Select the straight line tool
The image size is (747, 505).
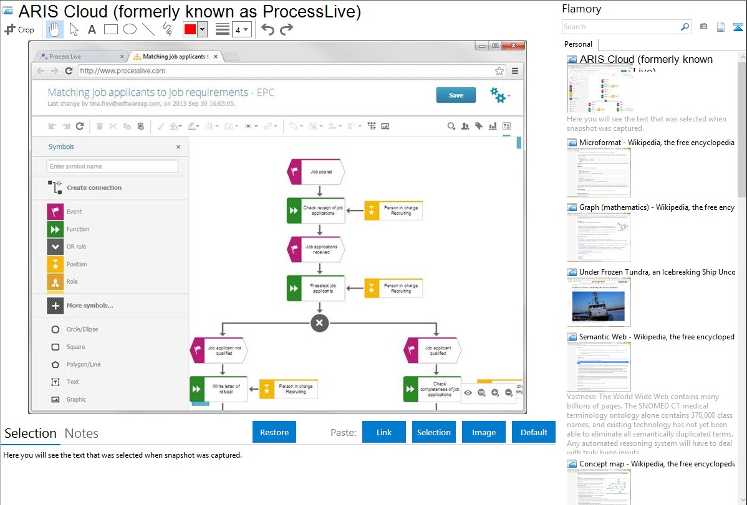(148, 29)
